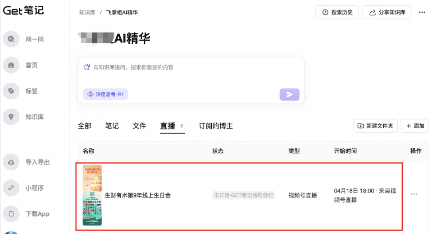
Task: Click the 状态 column header
Action: (x=218, y=151)
